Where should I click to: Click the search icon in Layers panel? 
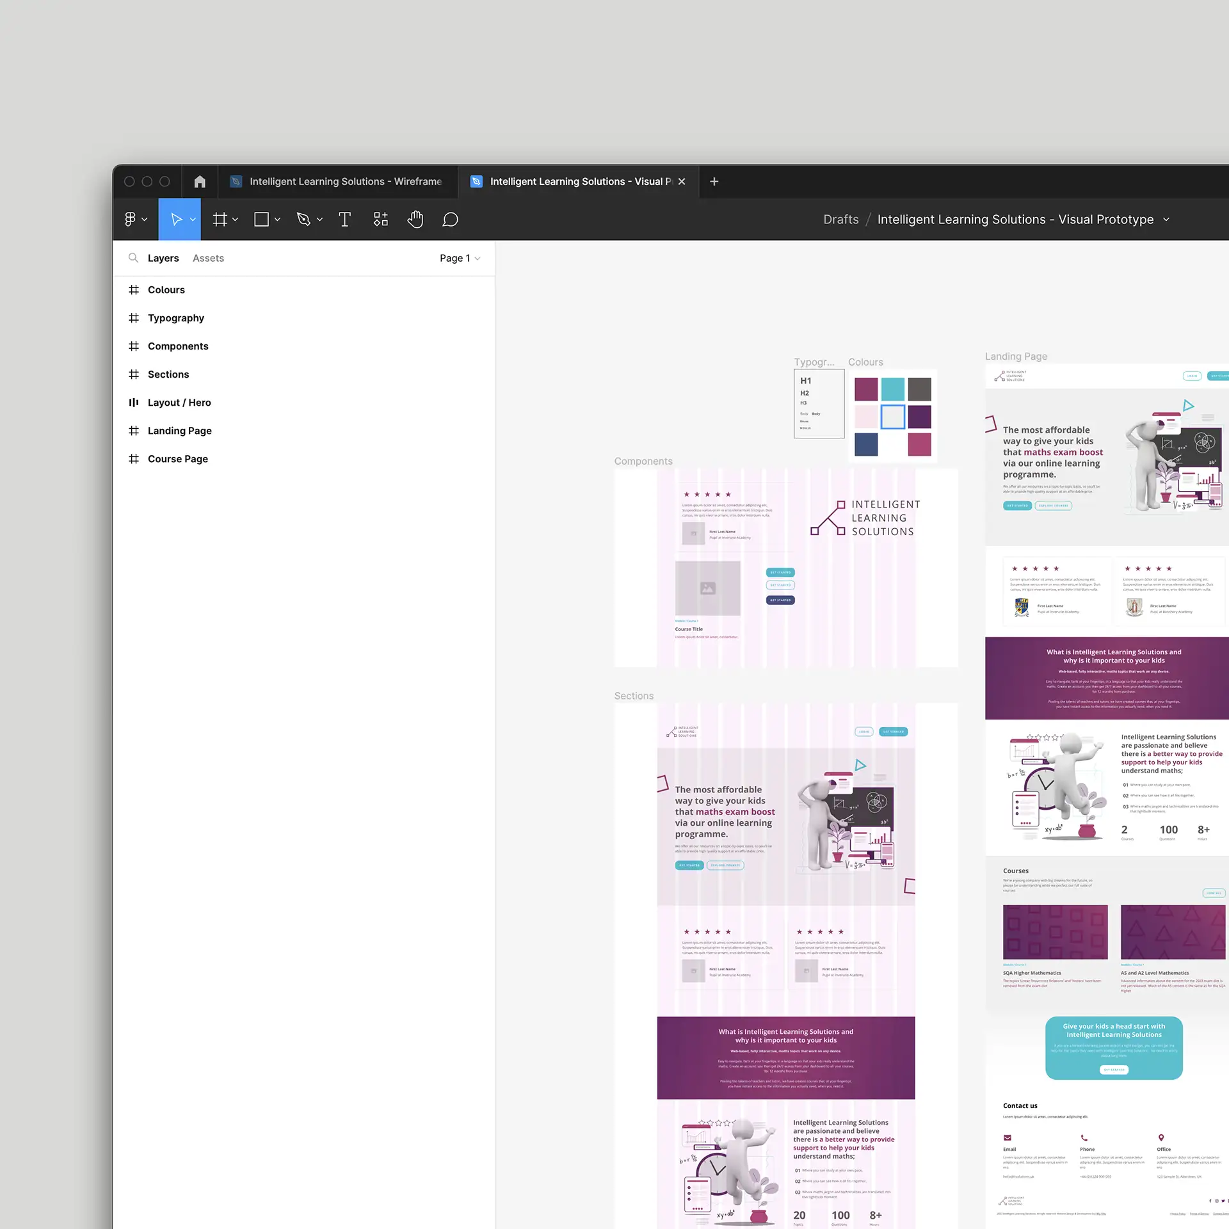tap(133, 258)
